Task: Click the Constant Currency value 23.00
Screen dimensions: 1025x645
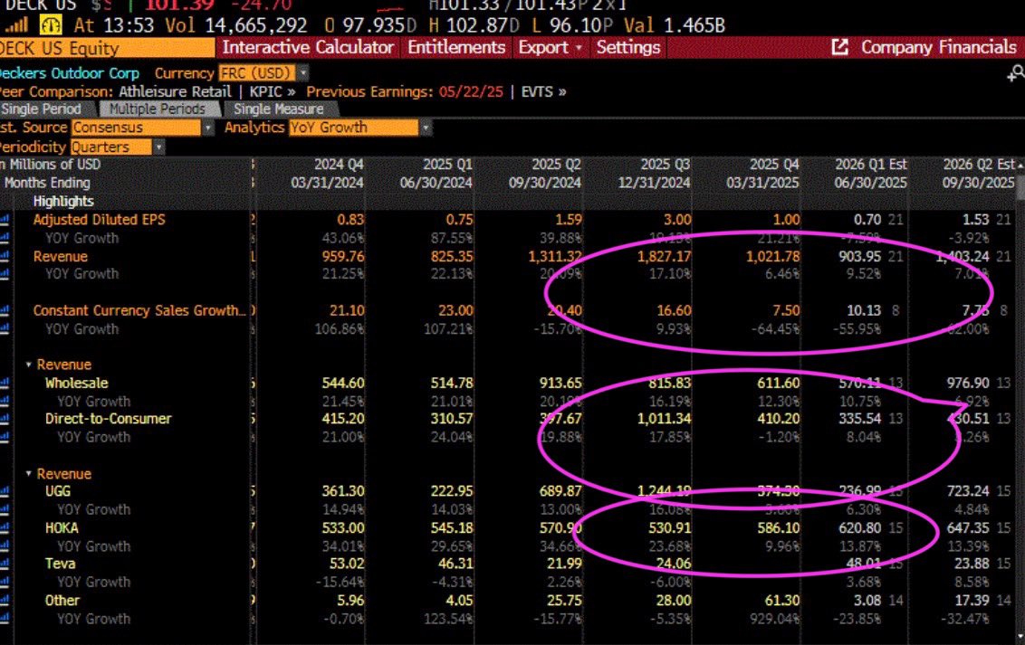Action: coord(456,311)
